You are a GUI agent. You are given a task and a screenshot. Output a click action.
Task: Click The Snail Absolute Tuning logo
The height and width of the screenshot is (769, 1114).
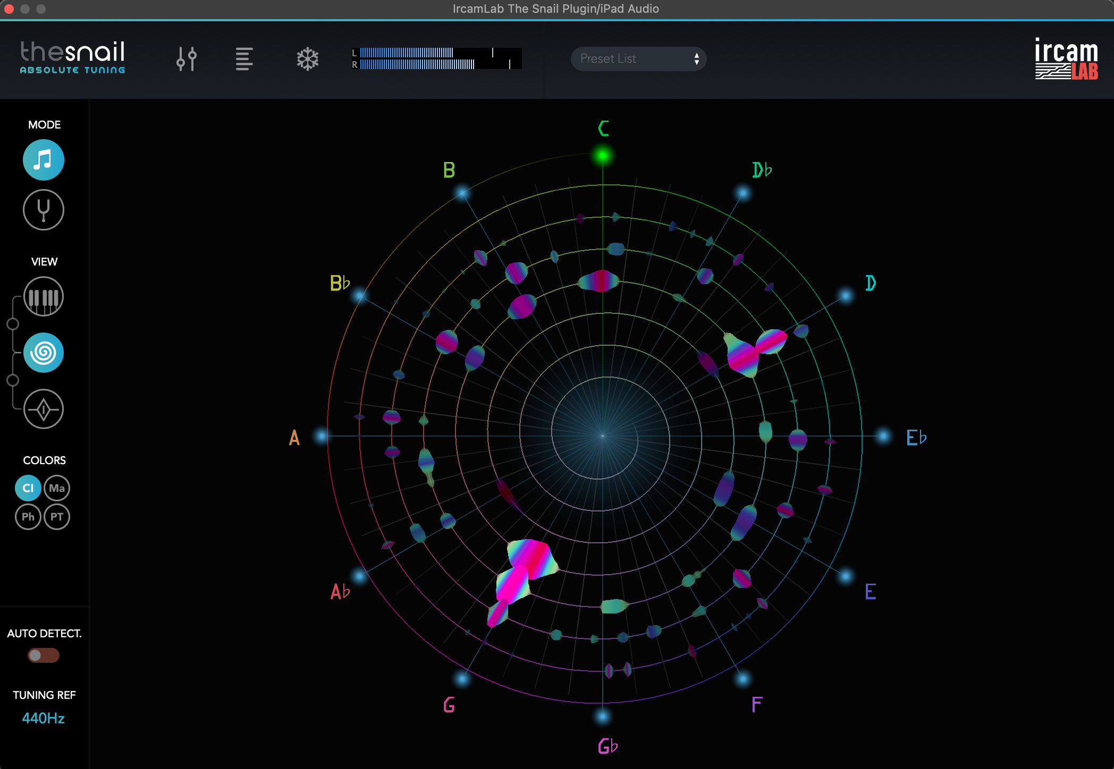click(x=73, y=57)
